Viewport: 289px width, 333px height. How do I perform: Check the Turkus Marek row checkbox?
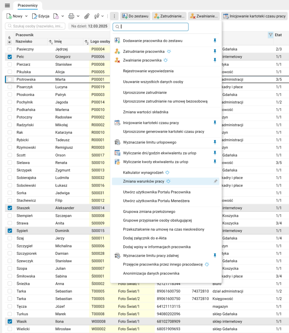tap(10, 314)
